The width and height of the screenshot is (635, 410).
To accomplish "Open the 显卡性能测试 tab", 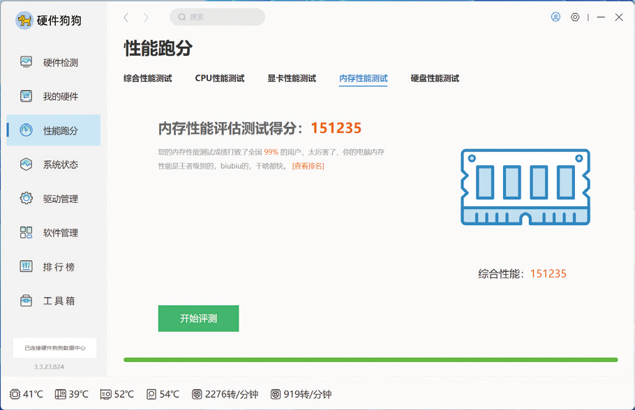I will coord(291,78).
